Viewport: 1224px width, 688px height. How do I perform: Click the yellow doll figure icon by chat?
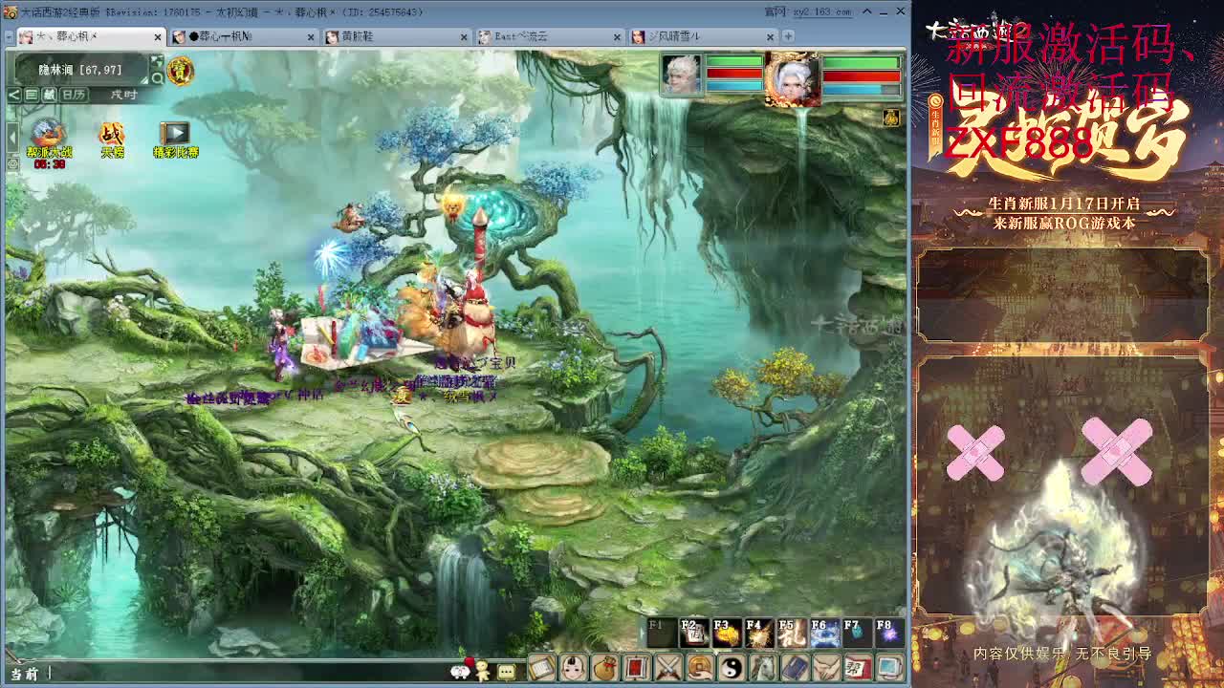coord(483,670)
